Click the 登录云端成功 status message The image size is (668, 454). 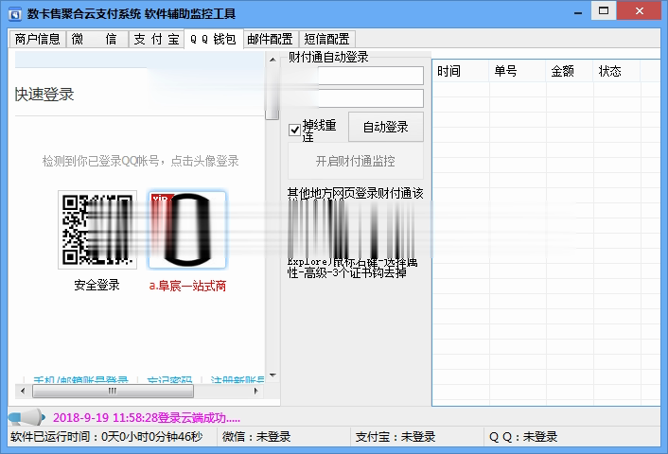click(x=147, y=418)
